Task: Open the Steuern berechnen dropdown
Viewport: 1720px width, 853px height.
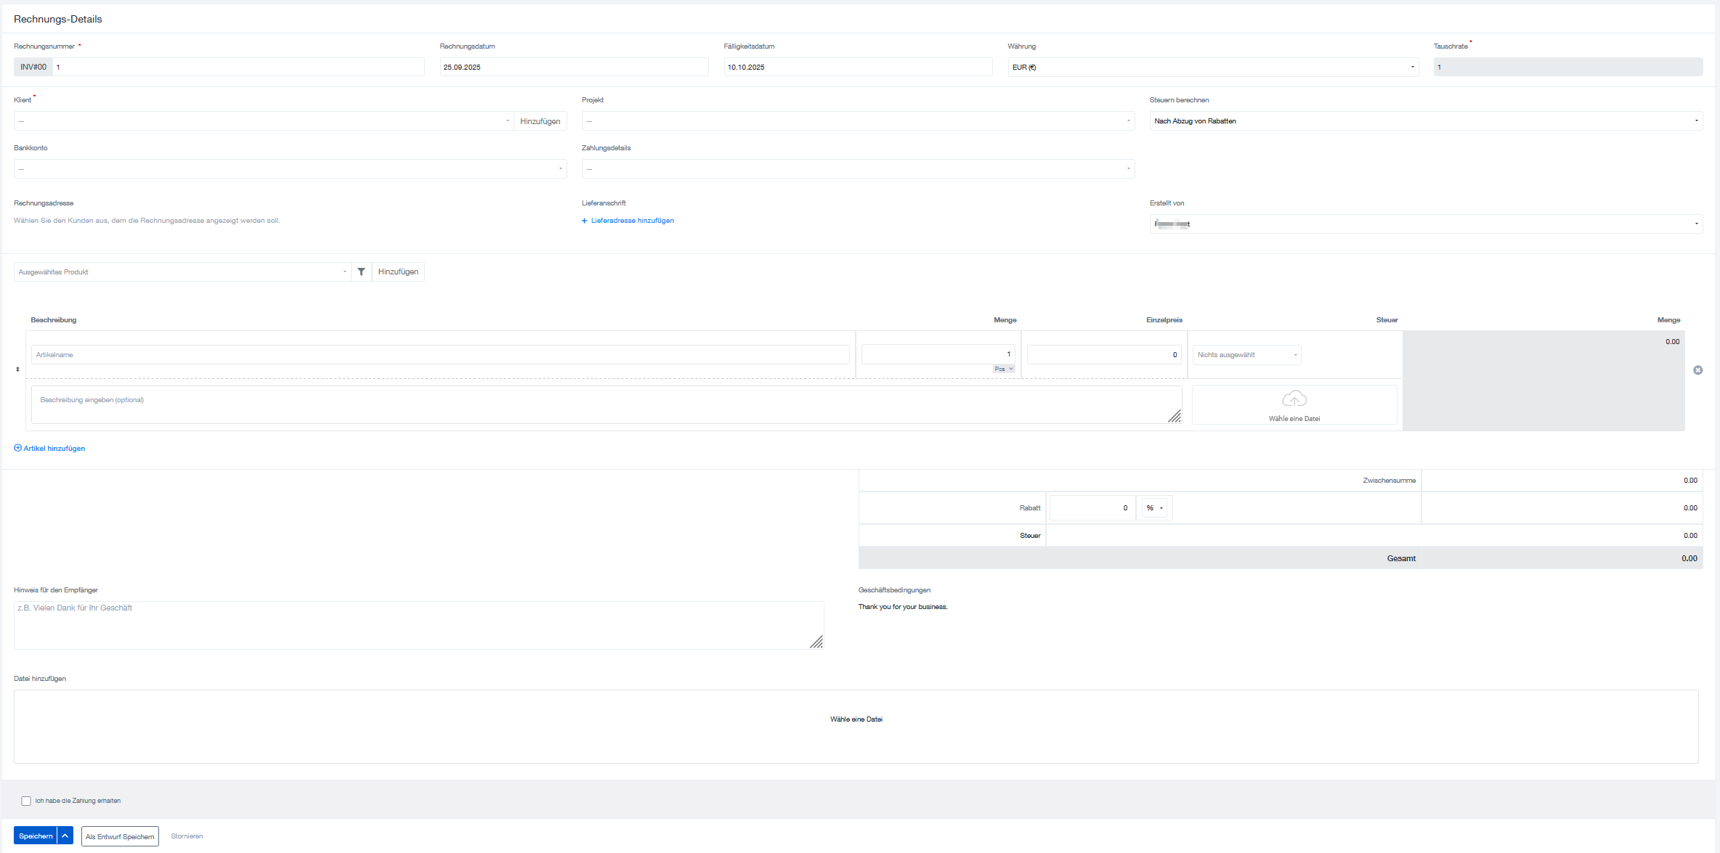Action: [x=1425, y=121]
